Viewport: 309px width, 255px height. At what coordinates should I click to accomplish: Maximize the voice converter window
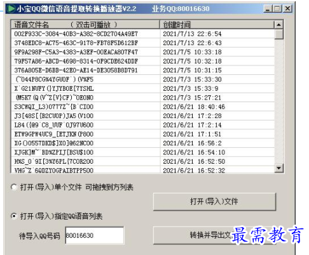[277, 9]
